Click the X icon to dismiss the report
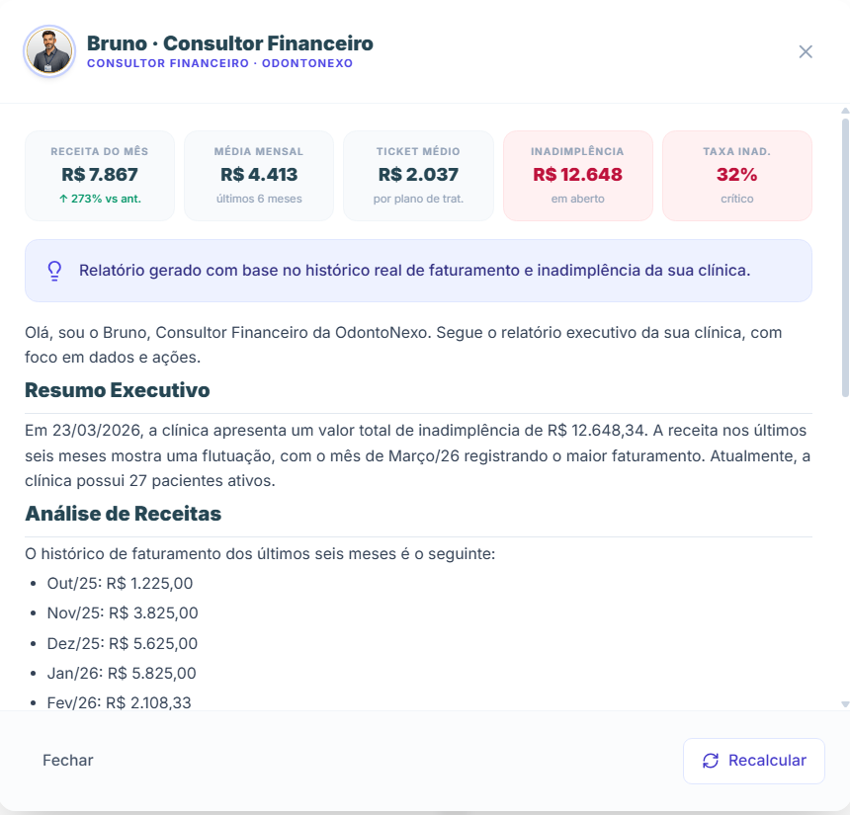The image size is (850, 815). 807,52
